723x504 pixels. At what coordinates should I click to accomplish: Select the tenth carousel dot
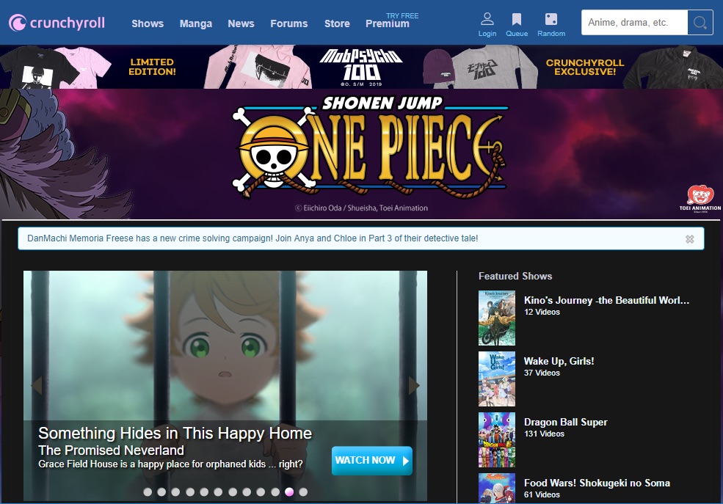tap(275, 492)
